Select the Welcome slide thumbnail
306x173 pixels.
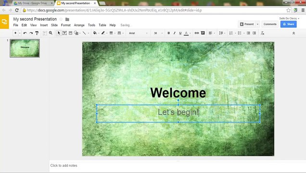click(x=25, y=48)
